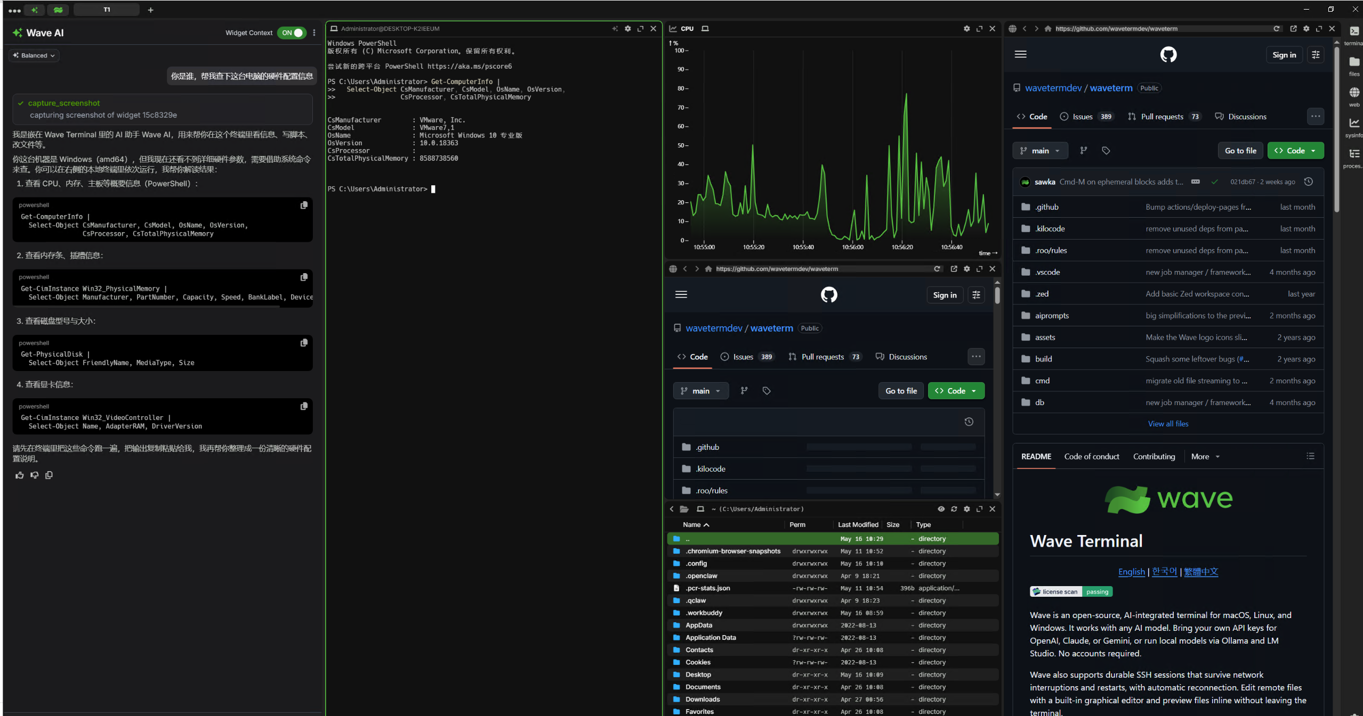Open the sysinfo widget from sidebar
The width and height of the screenshot is (1363, 716).
click(x=1354, y=128)
